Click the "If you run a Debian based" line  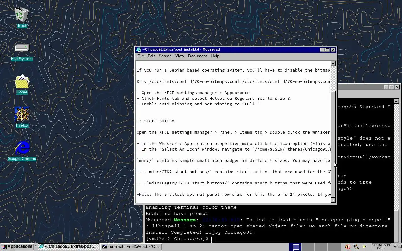(x=233, y=70)
